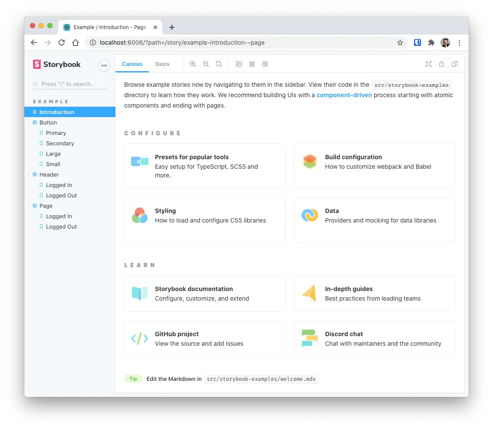This screenshot has width=493, height=429.
Task: Enter full screen mode icon
Action: [x=428, y=64]
